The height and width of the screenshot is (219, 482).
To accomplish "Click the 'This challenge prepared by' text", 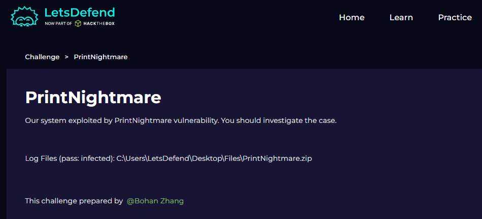I will (74, 201).
